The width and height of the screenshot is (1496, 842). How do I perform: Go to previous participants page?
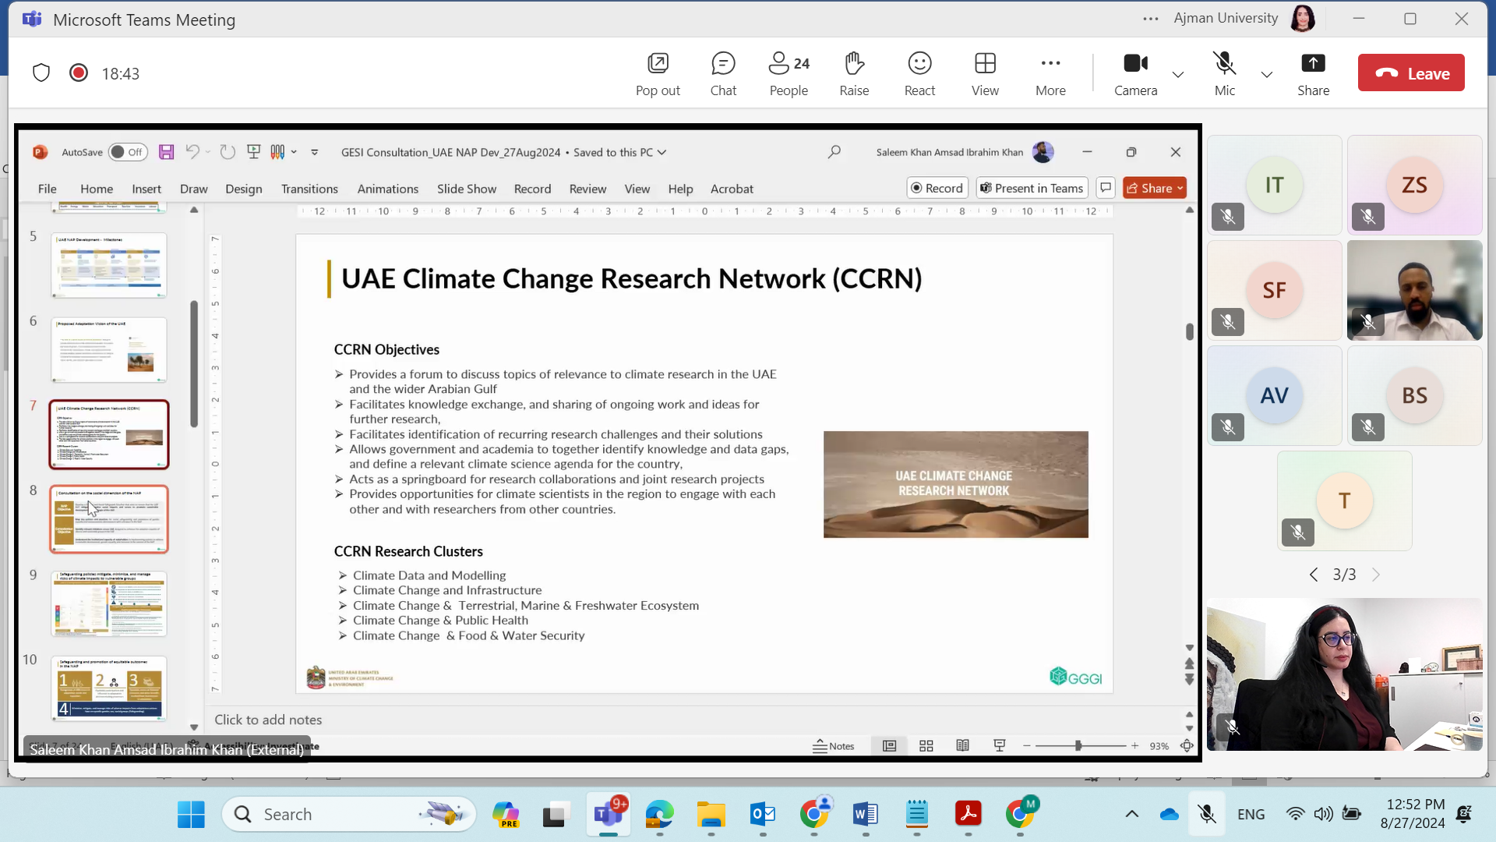coord(1314,575)
